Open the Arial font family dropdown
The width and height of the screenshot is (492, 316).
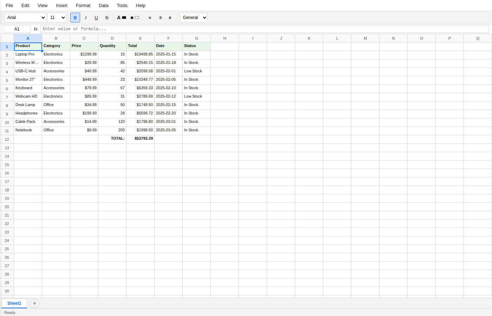click(25, 18)
